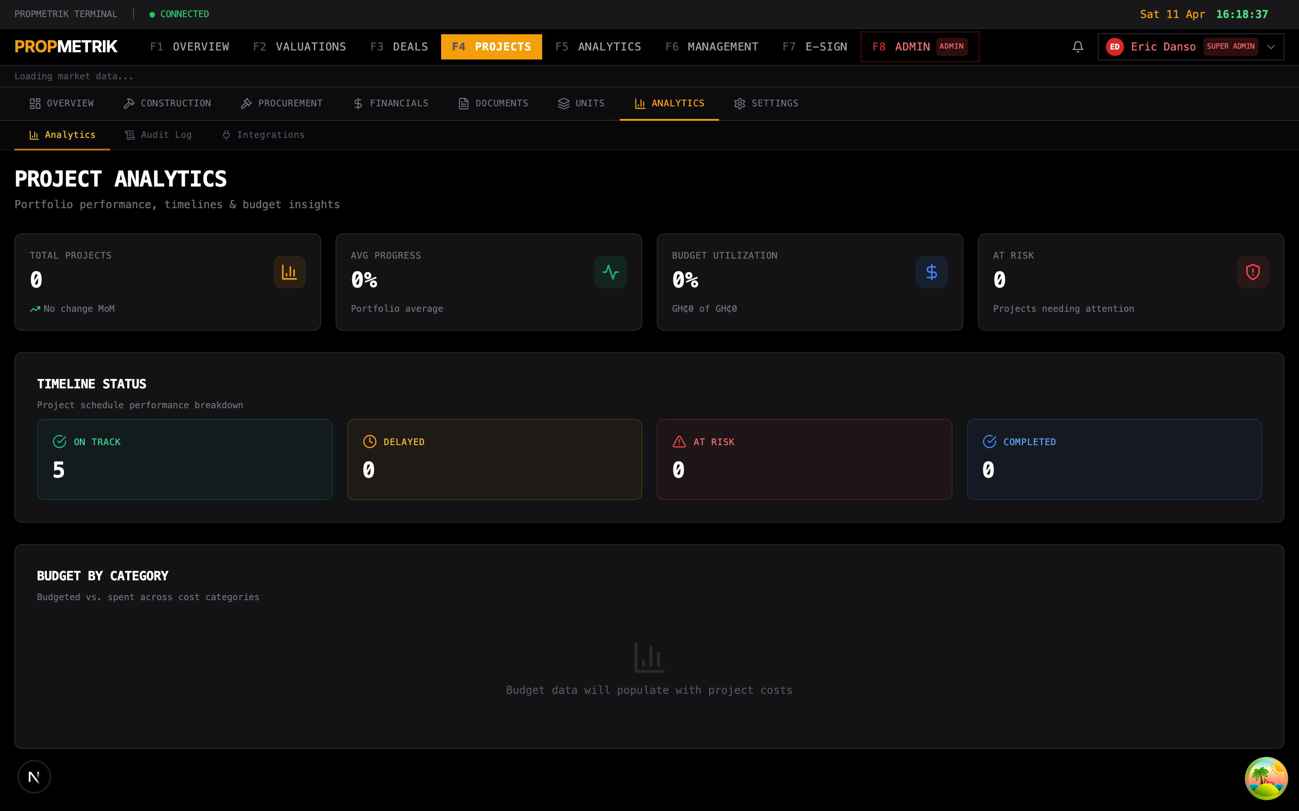Open F3 Deals
The image size is (1299, 811).
399,47
